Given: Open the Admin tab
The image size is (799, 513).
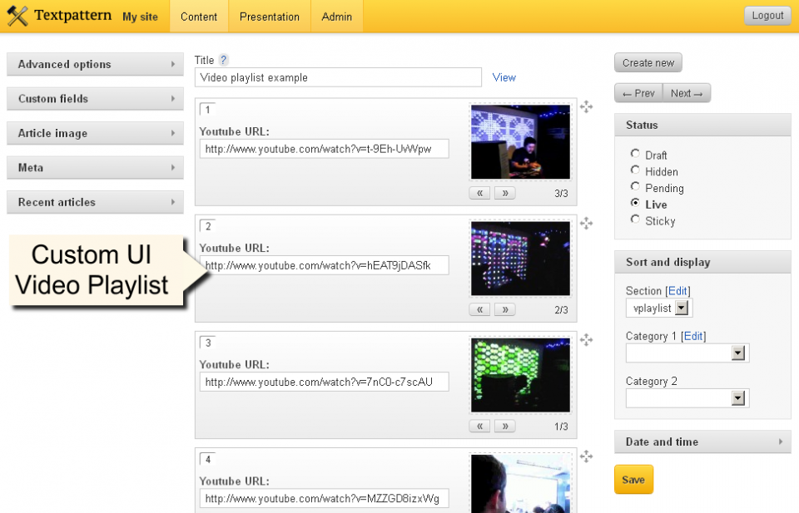Looking at the screenshot, I should coord(336,16).
